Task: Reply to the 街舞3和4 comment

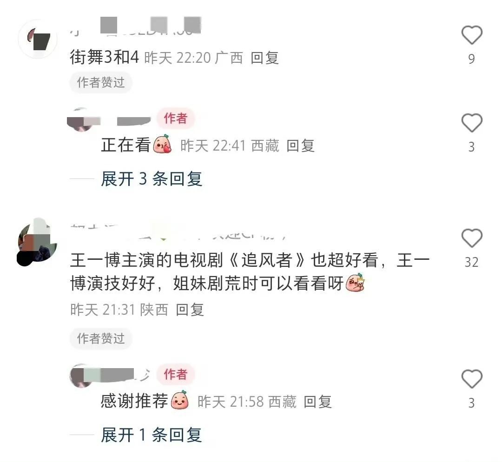Action: tap(264, 58)
